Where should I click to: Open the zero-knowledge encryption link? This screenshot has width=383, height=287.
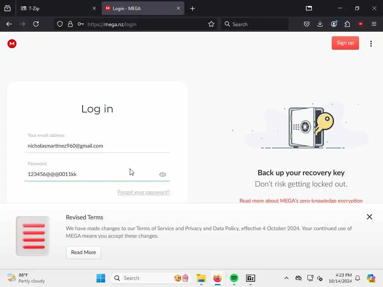(x=301, y=201)
